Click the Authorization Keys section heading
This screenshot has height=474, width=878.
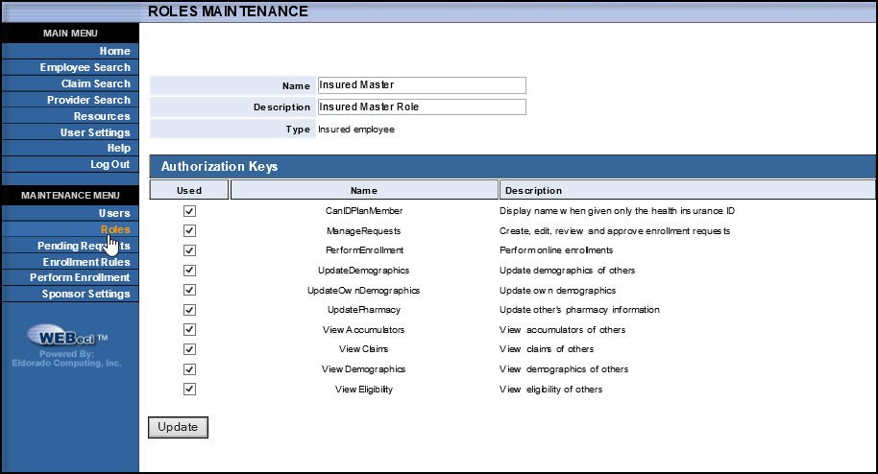[x=219, y=166]
